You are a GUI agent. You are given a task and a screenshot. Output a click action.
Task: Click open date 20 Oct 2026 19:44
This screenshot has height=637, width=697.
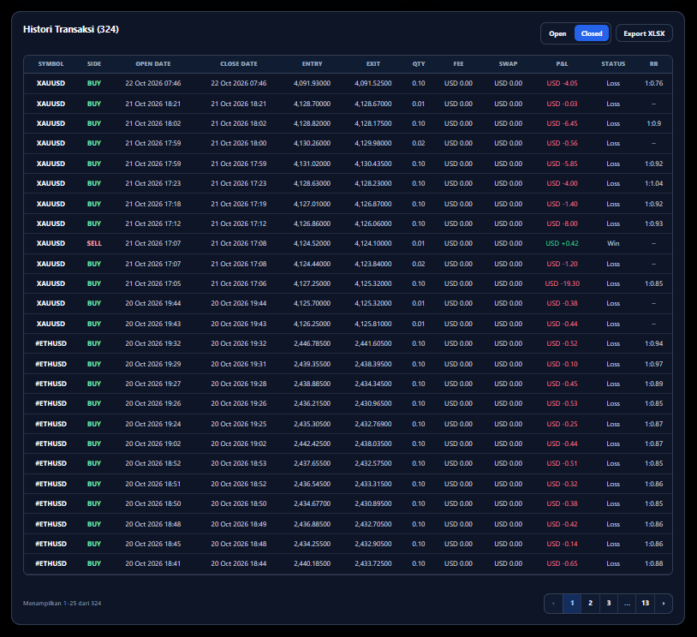153,304
